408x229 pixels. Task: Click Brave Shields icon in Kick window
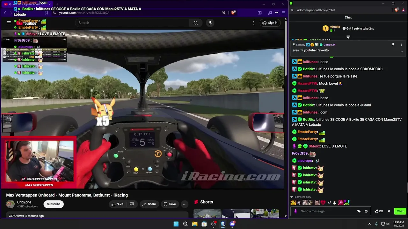[x=396, y=10]
